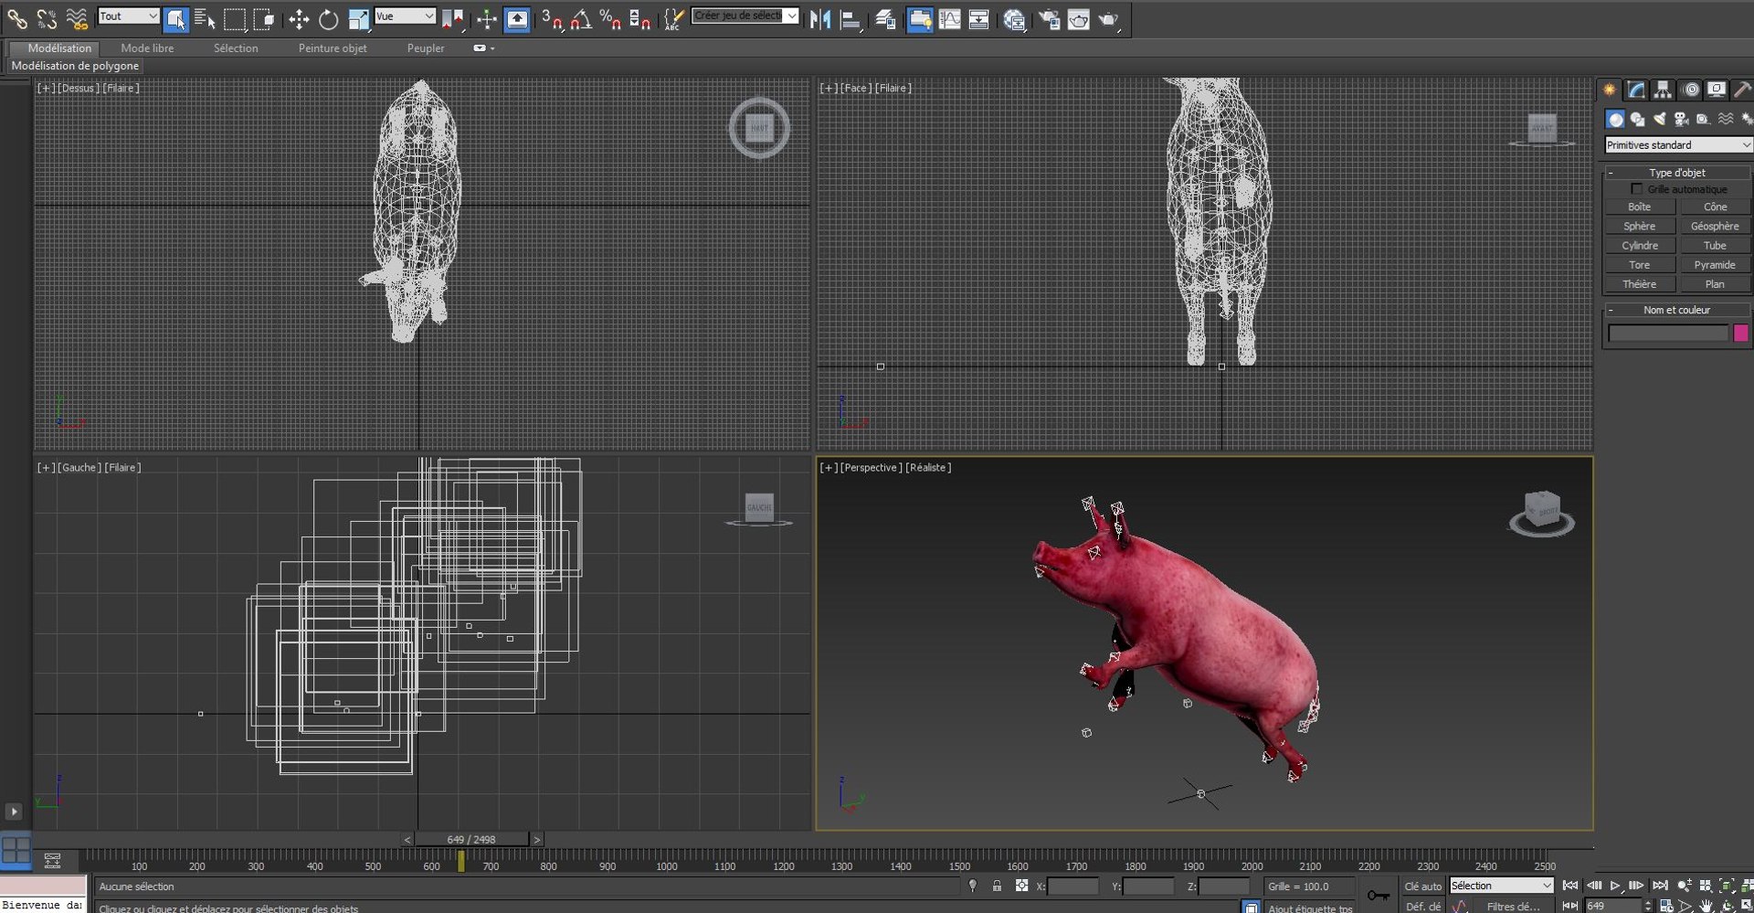Open the magenta object color swatch
1754x913 pixels.
click(1741, 334)
